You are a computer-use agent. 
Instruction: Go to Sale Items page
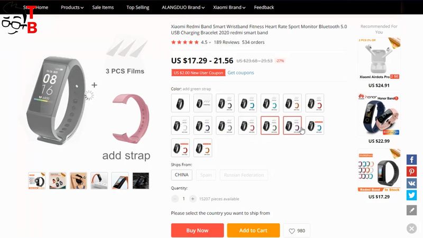pos(103,7)
